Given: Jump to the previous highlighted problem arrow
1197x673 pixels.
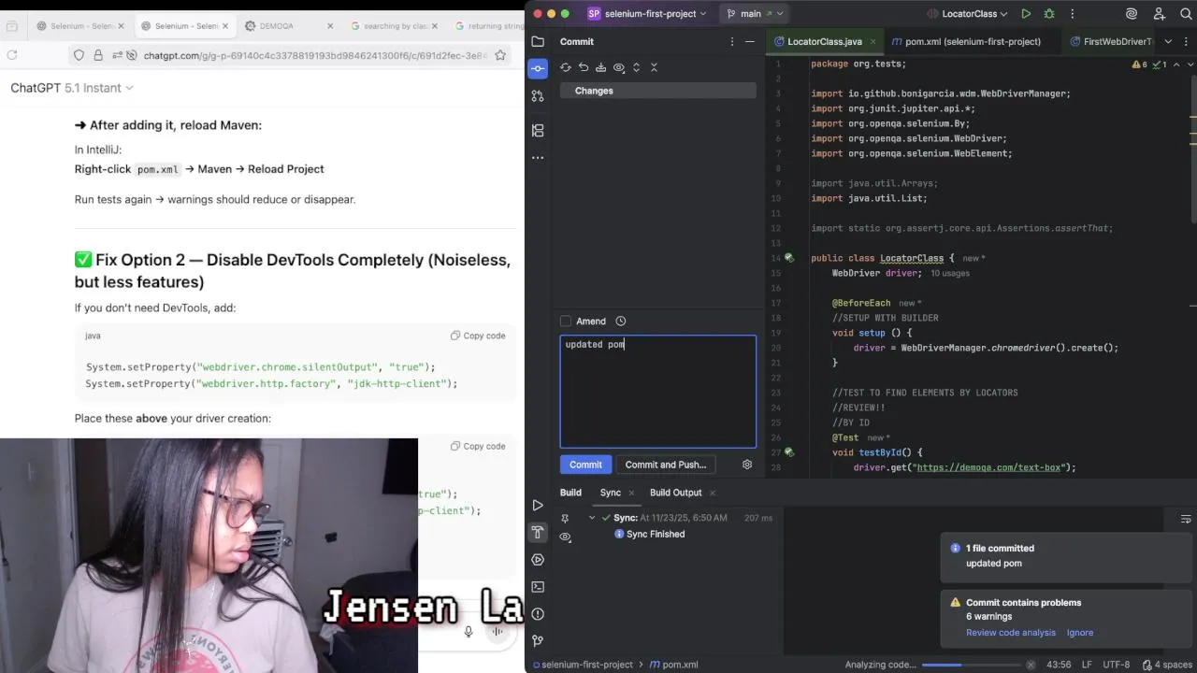Looking at the screenshot, I should click(1176, 64).
